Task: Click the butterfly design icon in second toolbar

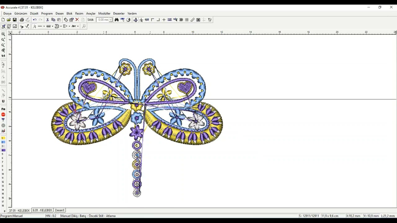Action: [x=3, y=26]
